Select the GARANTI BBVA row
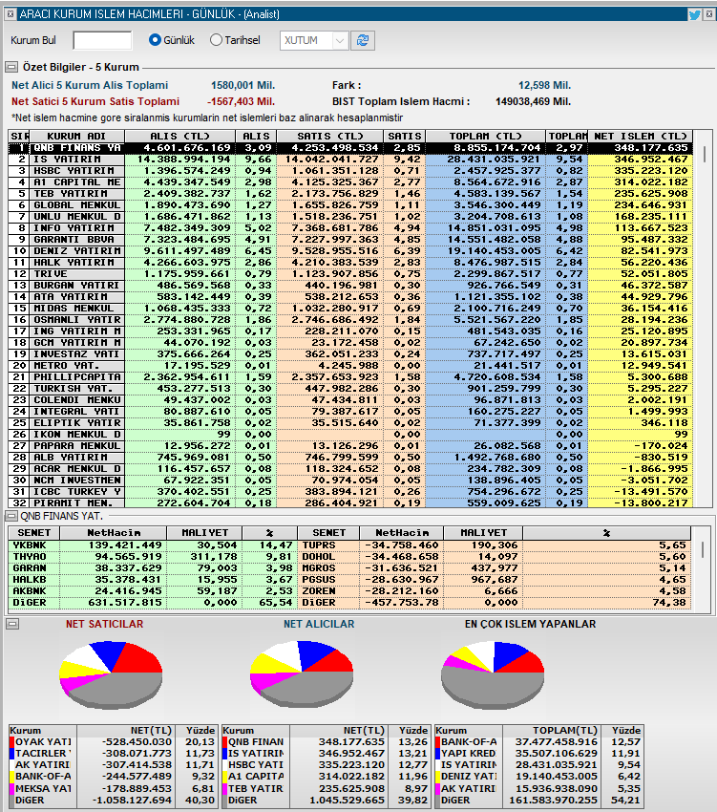The width and height of the screenshot is (717, 812). coord(350,240)
